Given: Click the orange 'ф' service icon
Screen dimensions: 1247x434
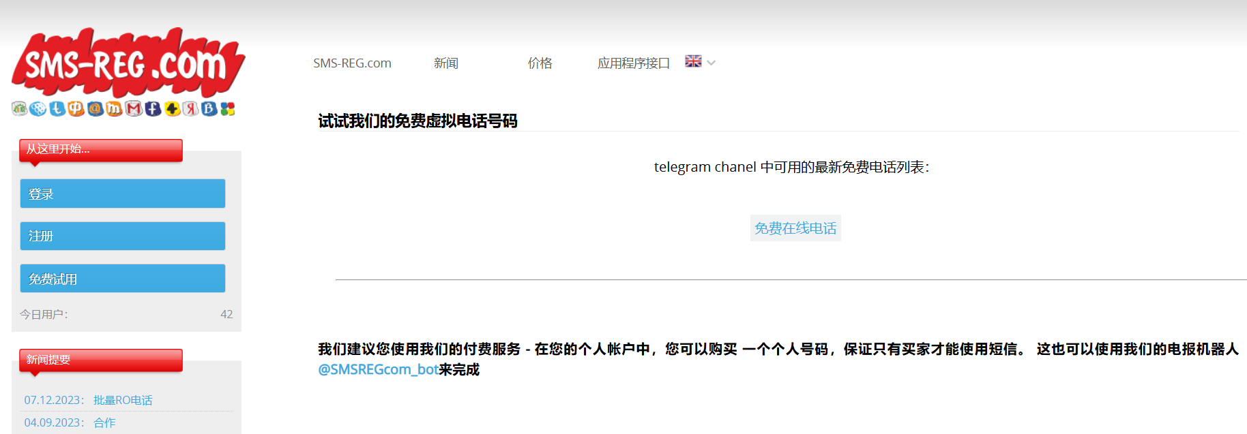Looking at the screenshot, I should (76, 108).
